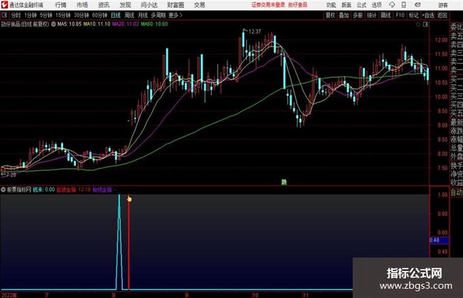The width and height of the screenshot is (463, 298).
Task: Click the 股票指标网 indicator name
Action: tap(19, 189)
